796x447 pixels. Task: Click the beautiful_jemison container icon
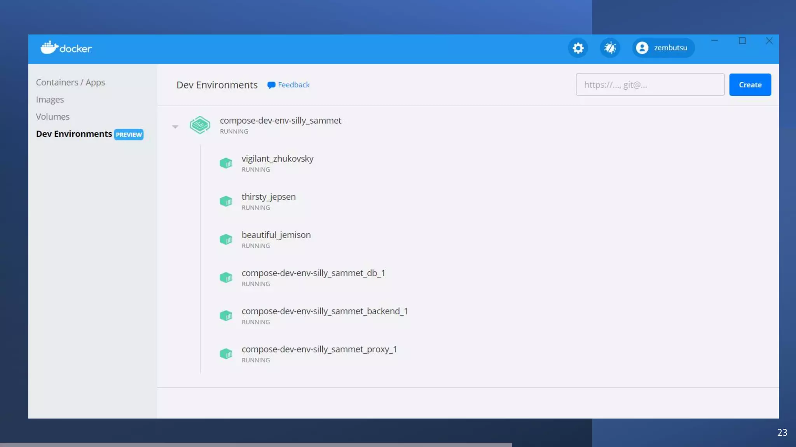tap(226, 239)
